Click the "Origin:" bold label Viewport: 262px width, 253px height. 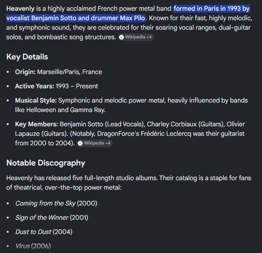[25, 72]
